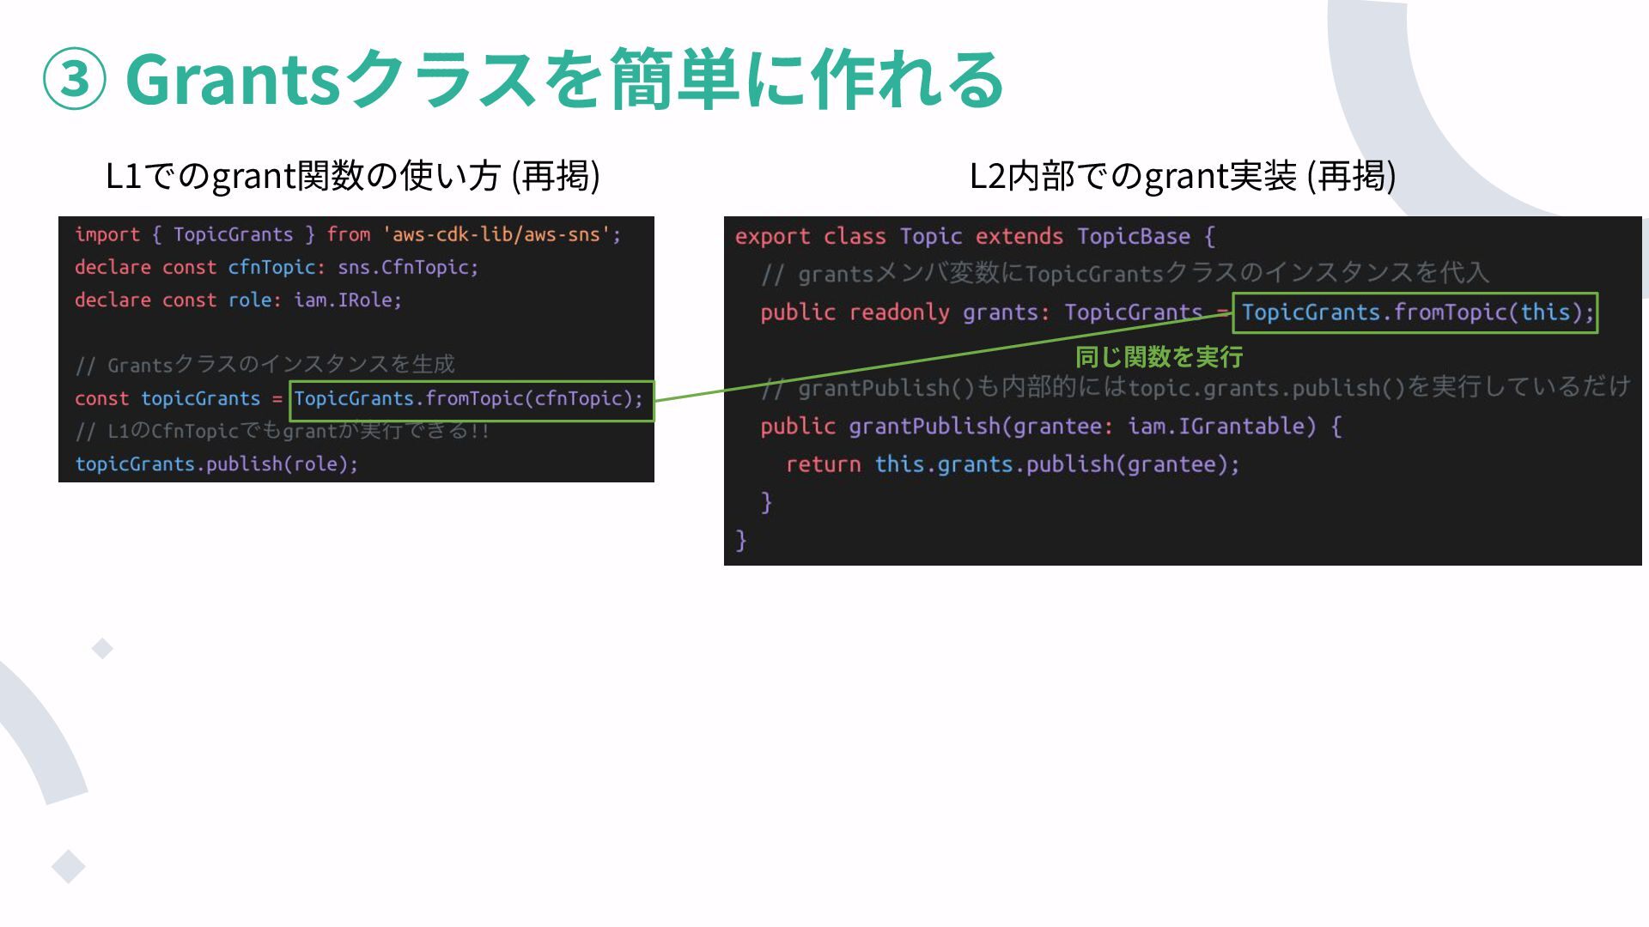Click the small diamond decoration above left arc

pyautogui.click(x=103, y=649)
